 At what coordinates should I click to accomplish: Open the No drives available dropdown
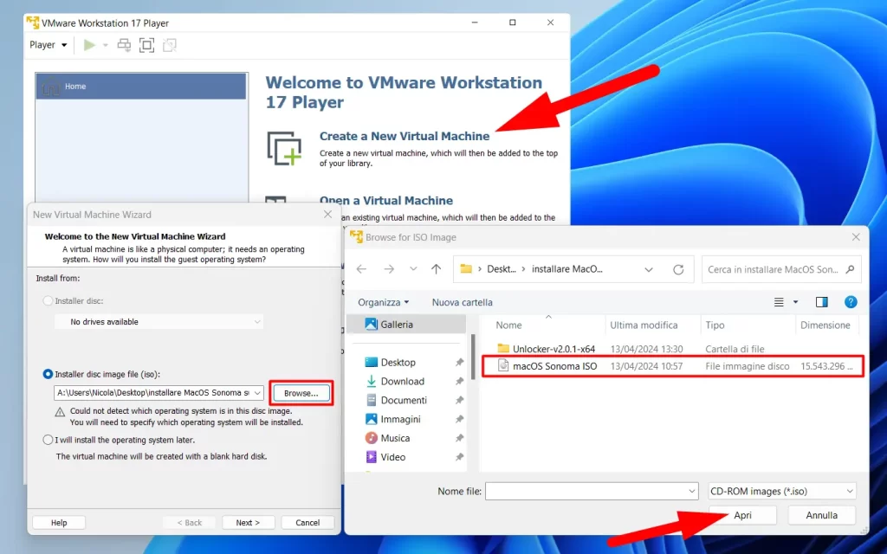click(159, 322)
